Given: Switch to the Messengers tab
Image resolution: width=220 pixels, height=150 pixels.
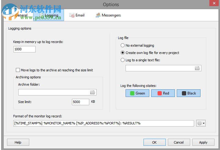Looking at the screenshot, I should tap(108, 15).
